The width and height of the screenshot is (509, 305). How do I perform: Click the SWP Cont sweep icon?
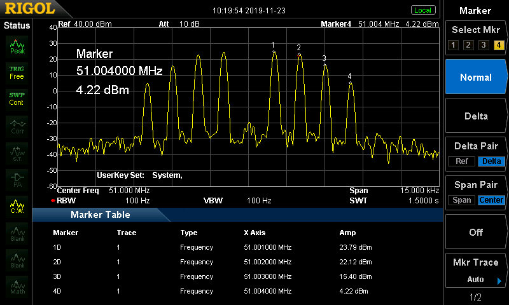click(x=17, y=98)
